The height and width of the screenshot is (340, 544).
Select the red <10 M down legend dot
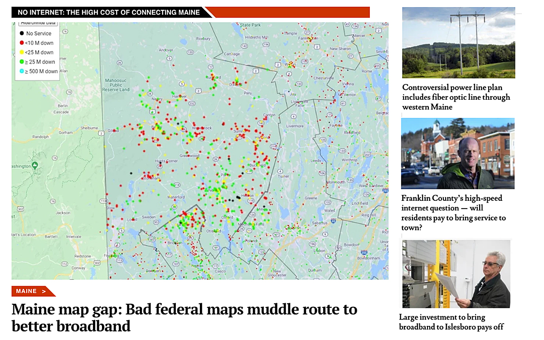pos(21,43)
